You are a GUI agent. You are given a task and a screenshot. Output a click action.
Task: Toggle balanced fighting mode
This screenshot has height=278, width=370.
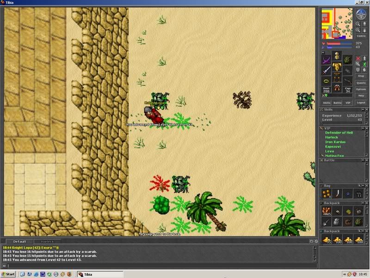358,64
